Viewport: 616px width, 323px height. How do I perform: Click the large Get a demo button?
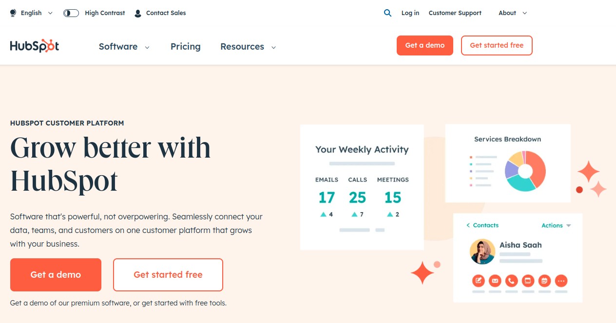click(x=56, y=275)
